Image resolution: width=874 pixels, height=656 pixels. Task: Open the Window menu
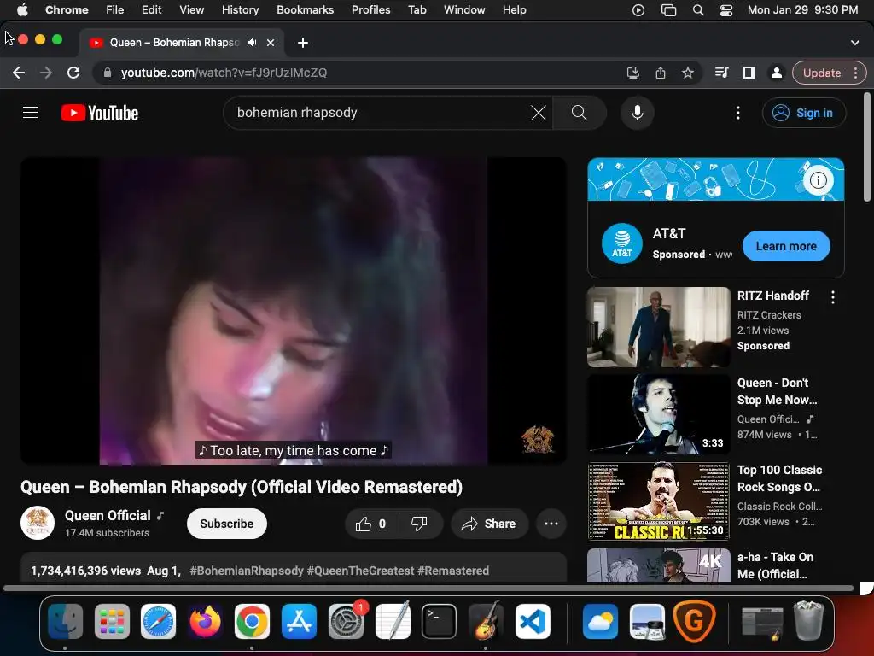point(464,10)
